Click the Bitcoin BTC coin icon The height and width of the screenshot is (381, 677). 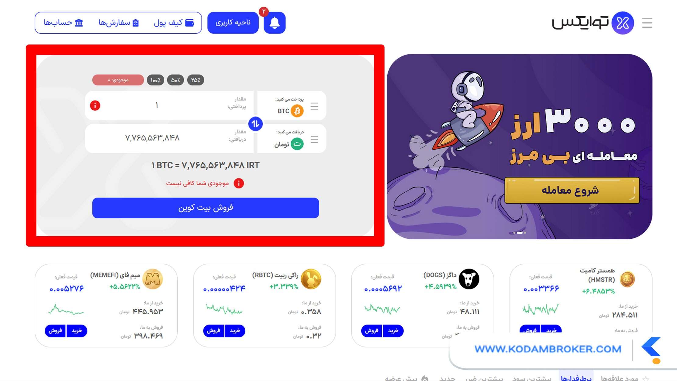pyautogui.click(x=297, y=111)
